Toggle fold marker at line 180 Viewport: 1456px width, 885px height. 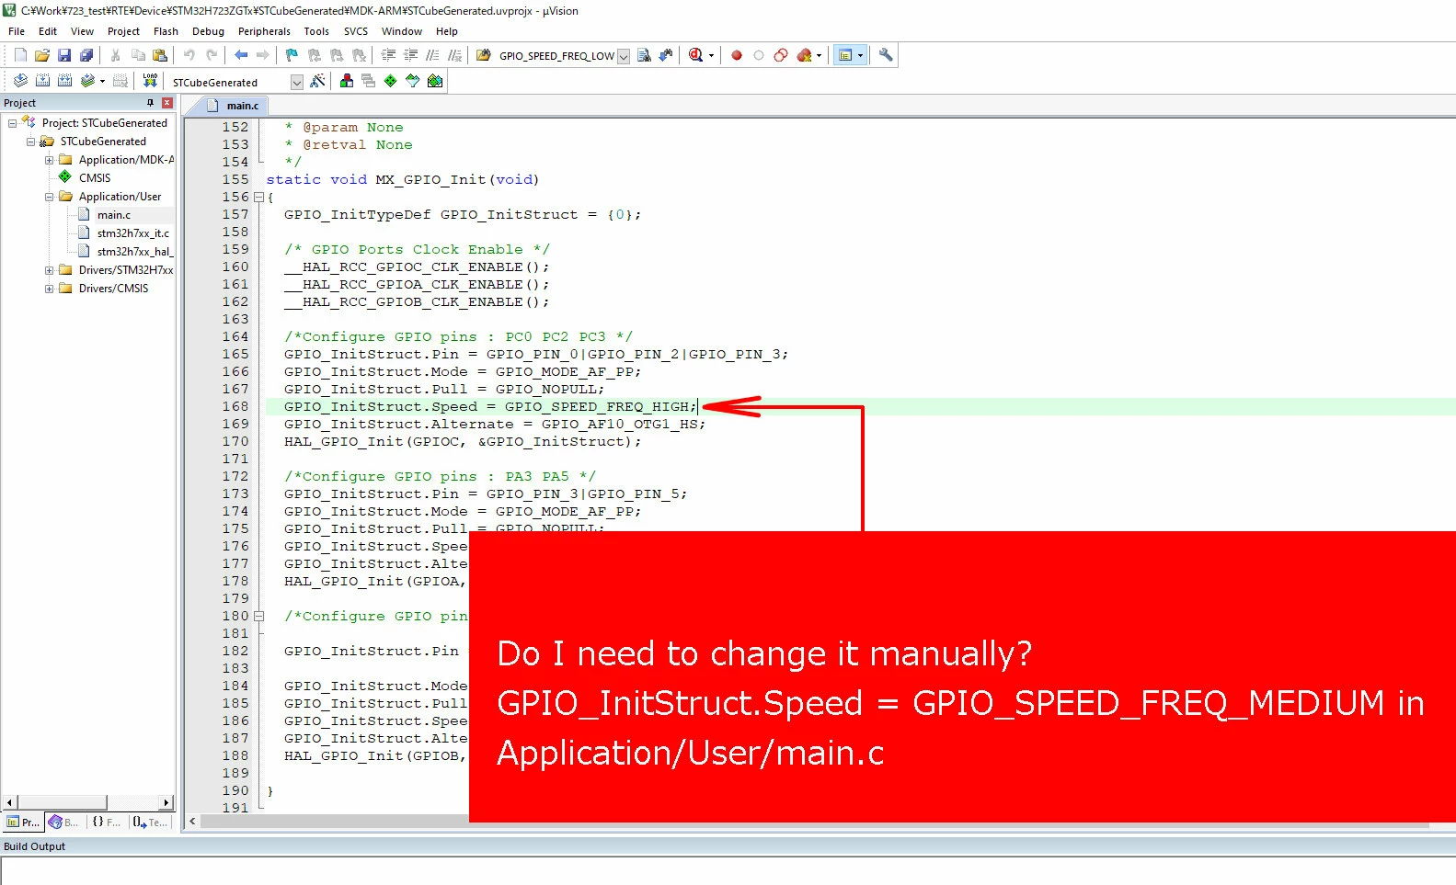point(258,617)
